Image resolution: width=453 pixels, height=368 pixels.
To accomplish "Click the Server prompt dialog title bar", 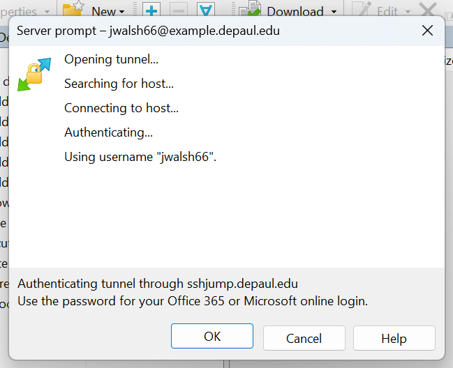I will tap(209, 31).
